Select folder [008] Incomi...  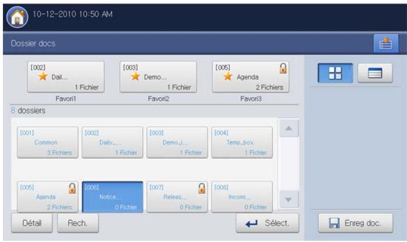click(x=242, y=197)
